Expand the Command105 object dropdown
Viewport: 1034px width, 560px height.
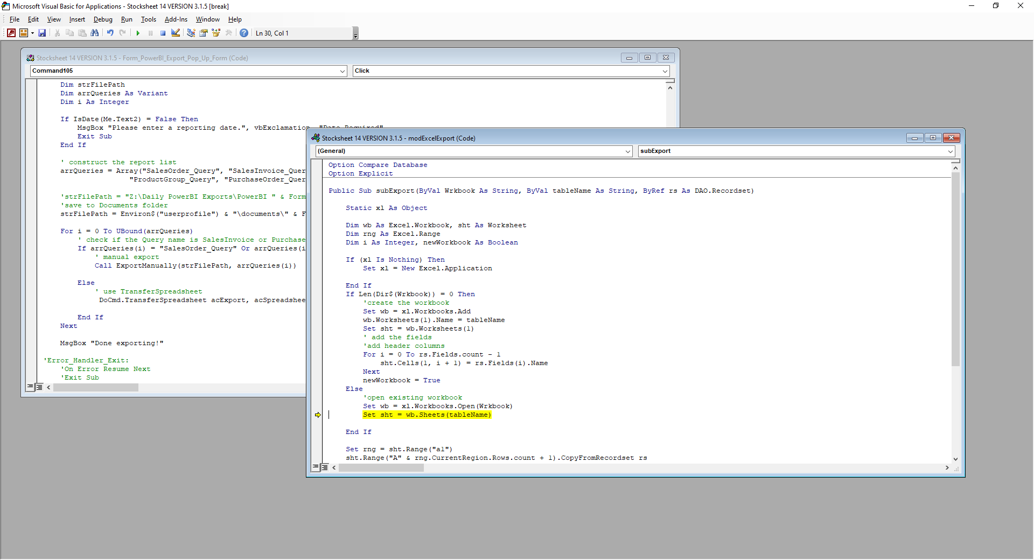[343, 71]
